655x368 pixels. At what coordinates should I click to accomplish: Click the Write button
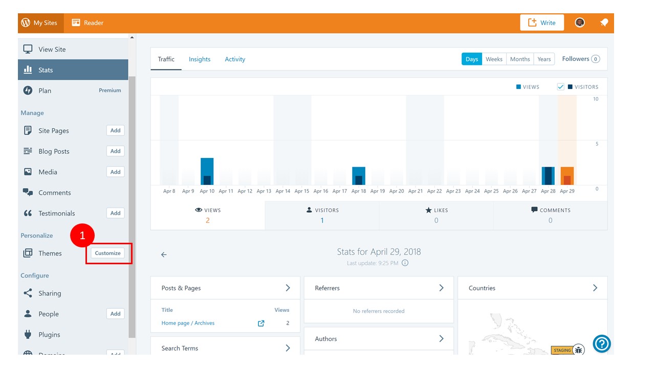(542, 22)
